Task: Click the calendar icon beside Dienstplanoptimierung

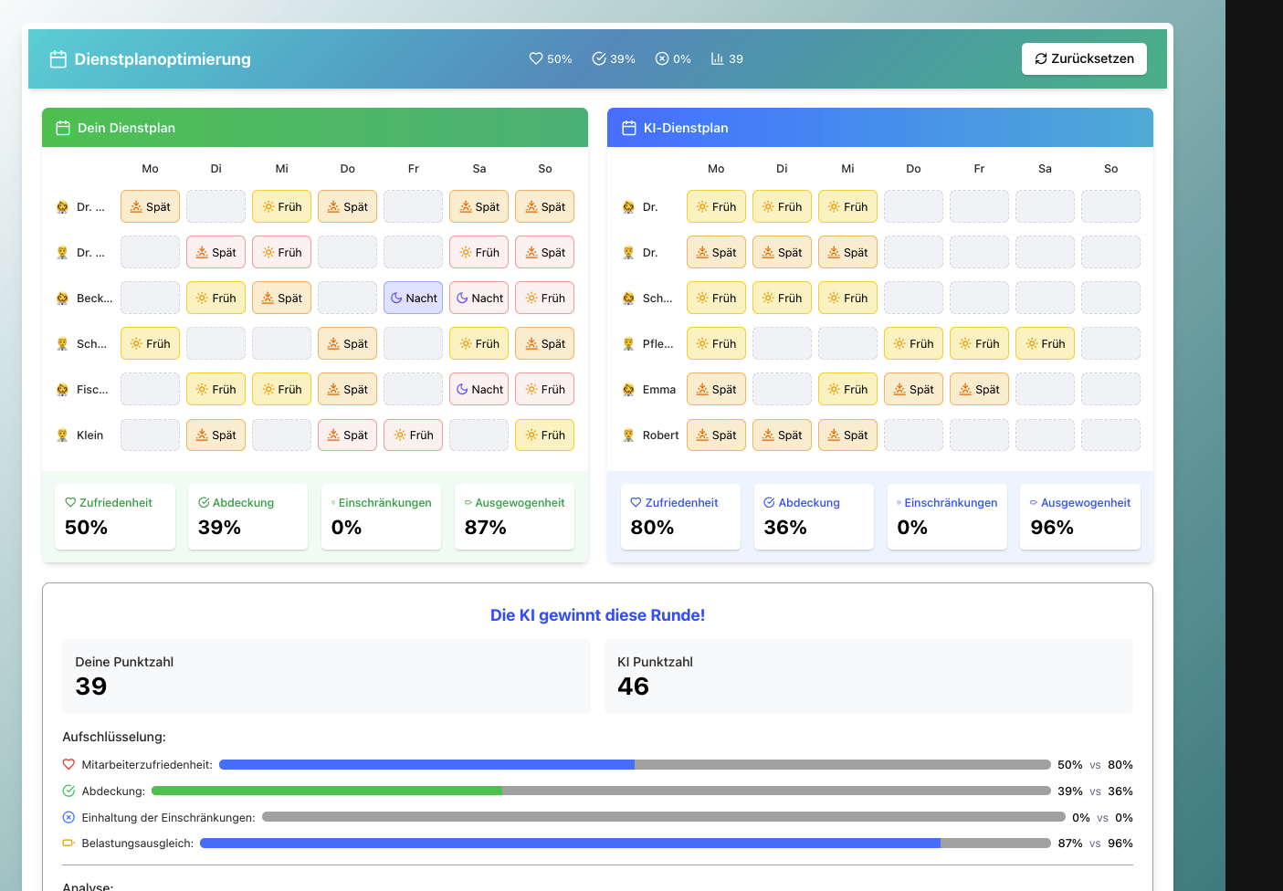Action: (x=58, y=59)
